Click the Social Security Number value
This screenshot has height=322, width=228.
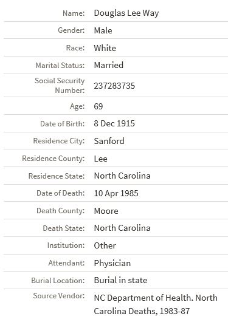pos(114,86)
